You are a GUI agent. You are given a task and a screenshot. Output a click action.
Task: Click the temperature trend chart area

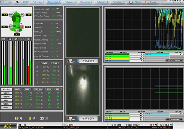pyautogui.click(x=144, y=89)
